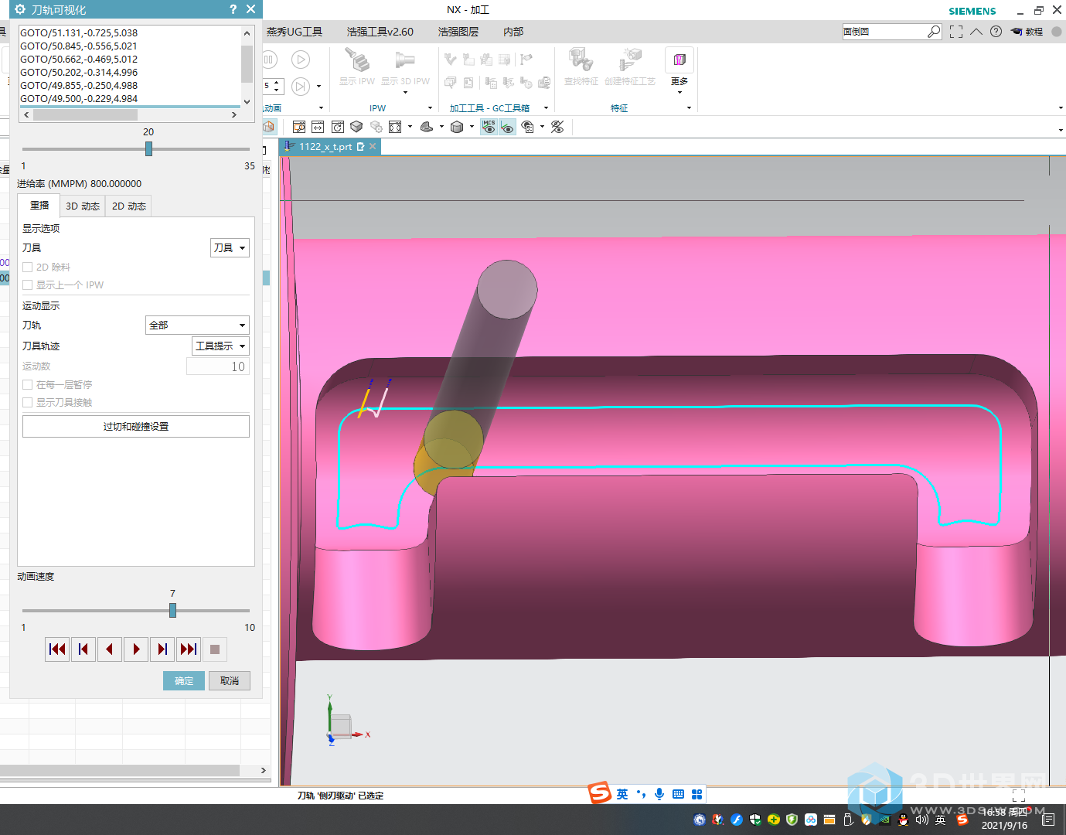
Task: Toggle the MCS display eye button
Action: pyautogui.click(x=489, y=127)
